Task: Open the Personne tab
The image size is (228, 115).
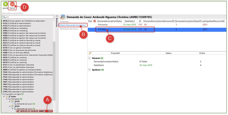Action: pyautogui.click(x=65, y=21)
